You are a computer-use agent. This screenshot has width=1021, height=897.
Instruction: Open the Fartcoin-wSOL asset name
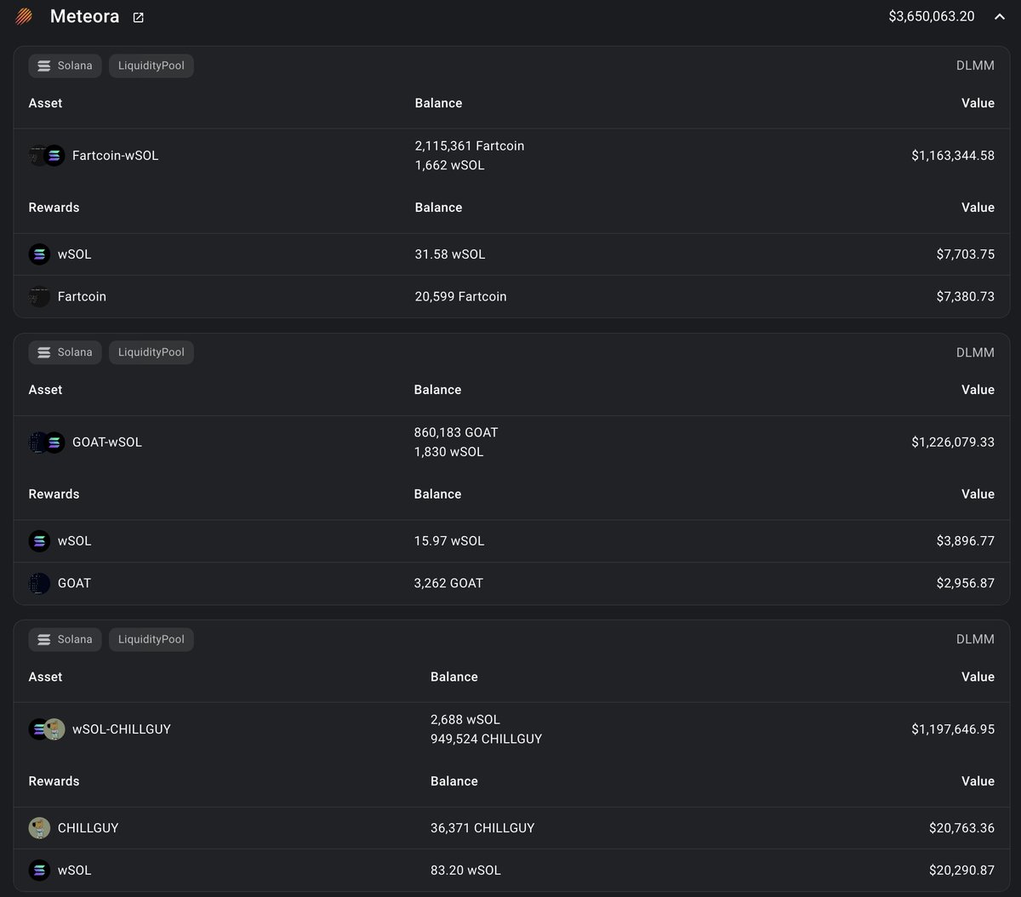point(115,156)
